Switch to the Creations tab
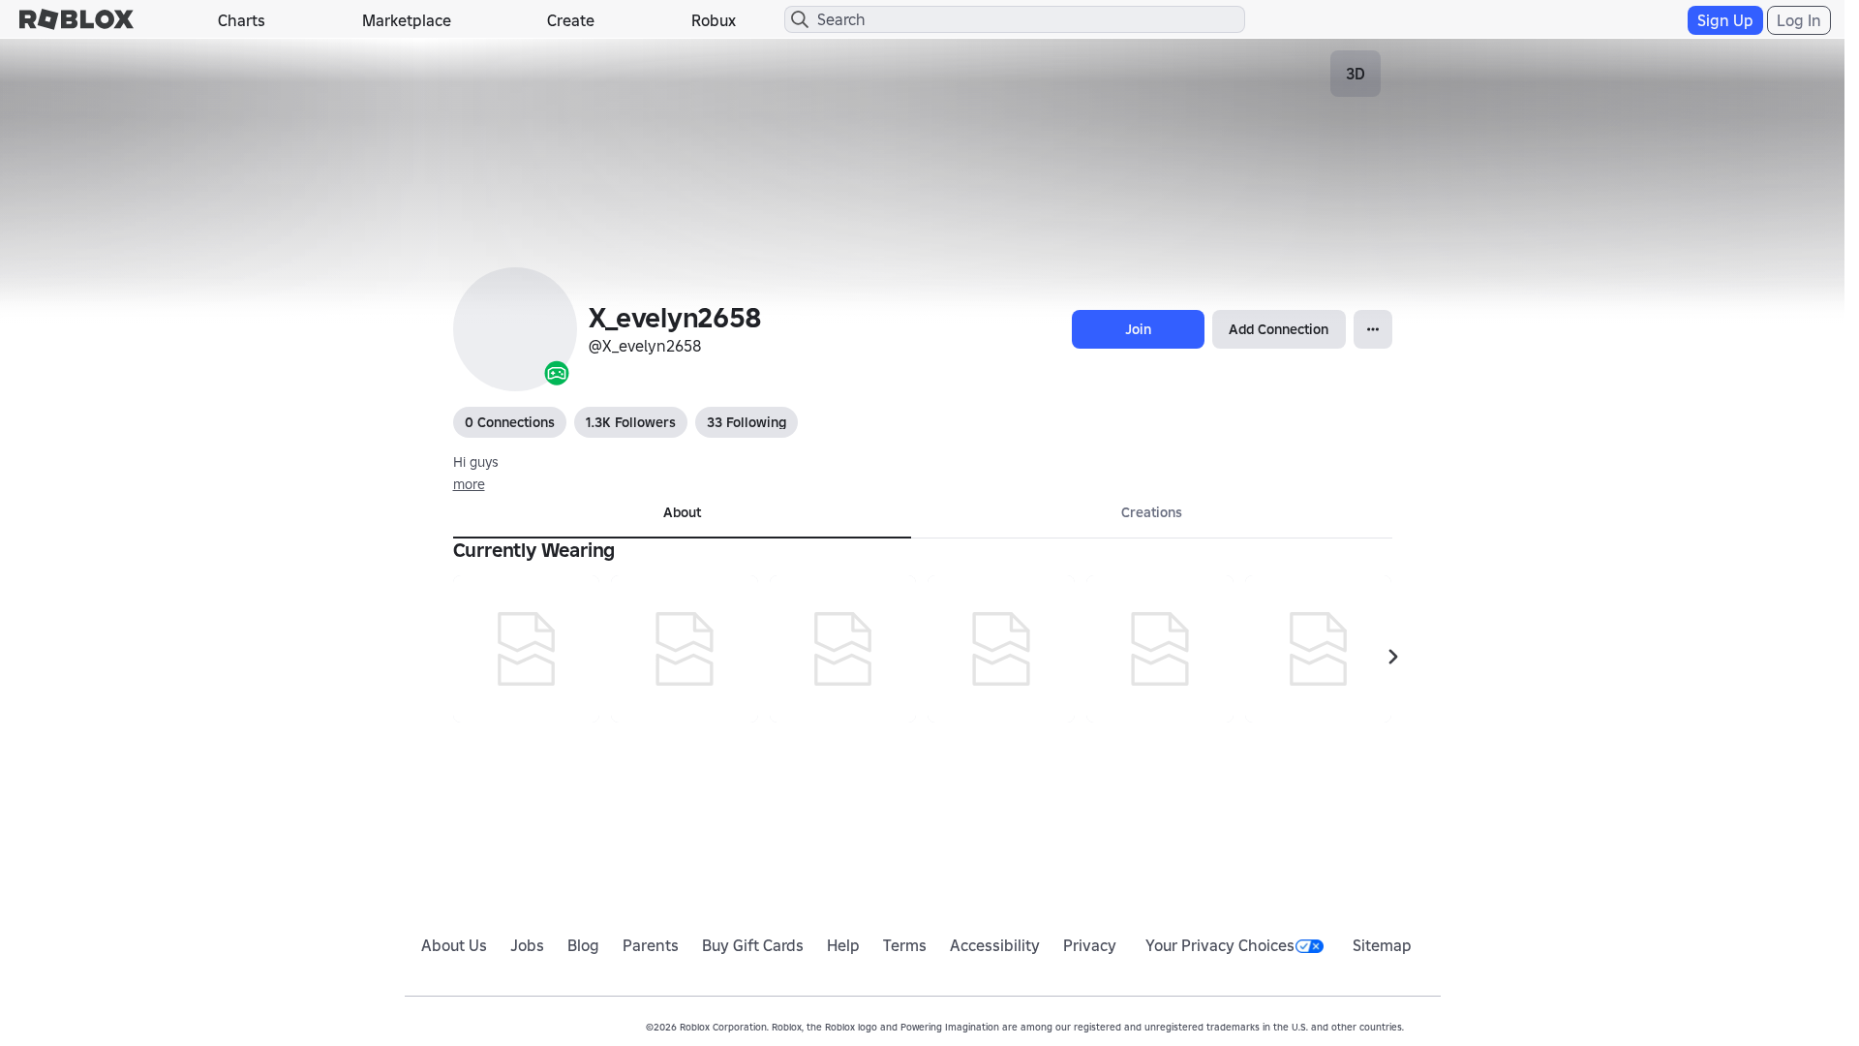1859x1046 pixels. [x=1151, y=513]
